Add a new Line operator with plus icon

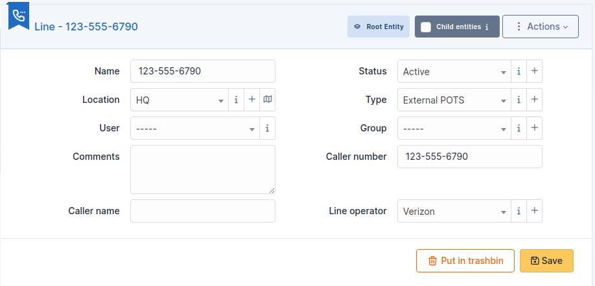pyautogui.click(x=534, y=211)
